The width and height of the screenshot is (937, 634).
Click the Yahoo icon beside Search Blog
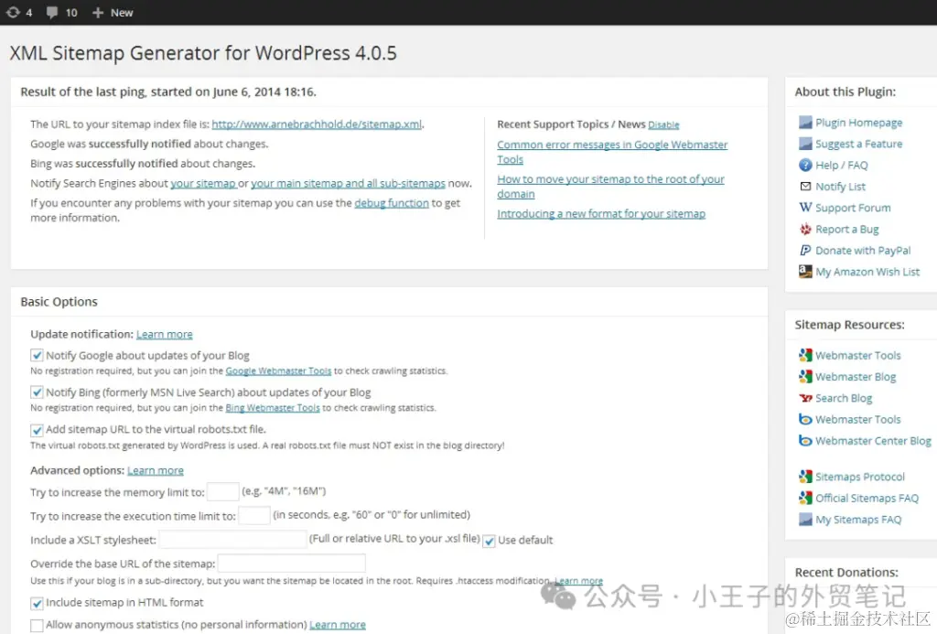805,398
